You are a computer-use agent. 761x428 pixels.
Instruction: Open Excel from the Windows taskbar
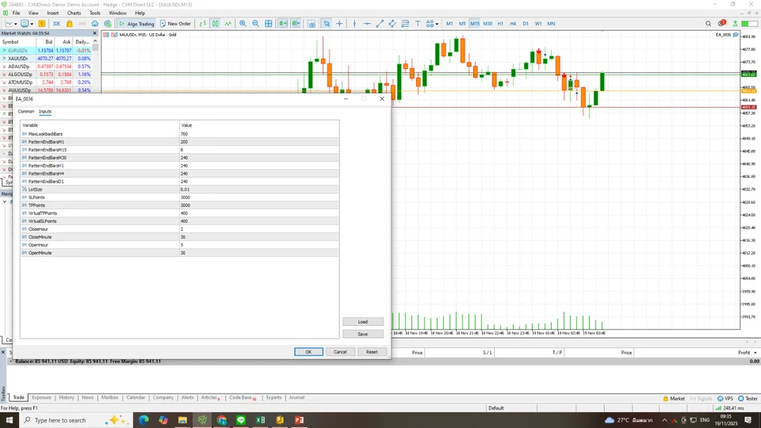pos(260,420)
